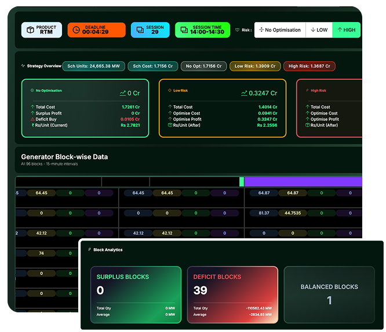This screenshot has width=386, height=332.
Task: Click the 44.7535 cell in the grid
Action: [x=293, y=213]
